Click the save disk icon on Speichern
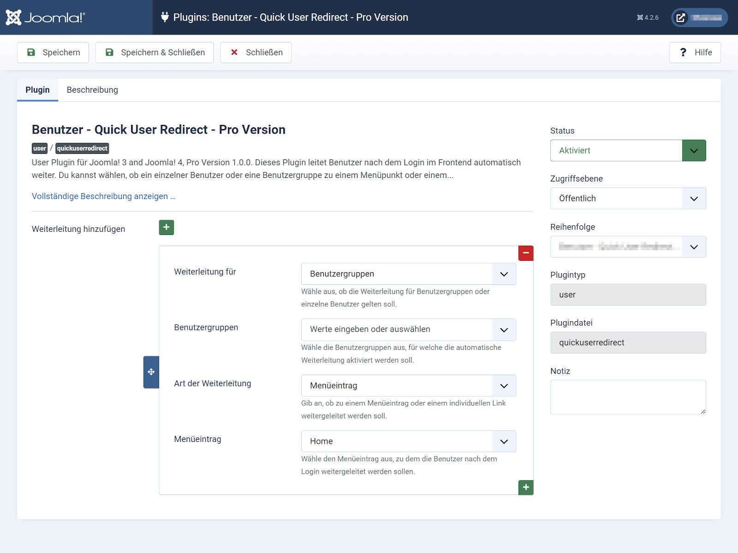This screenshot has width=738, height=553. tap(31, 52)
